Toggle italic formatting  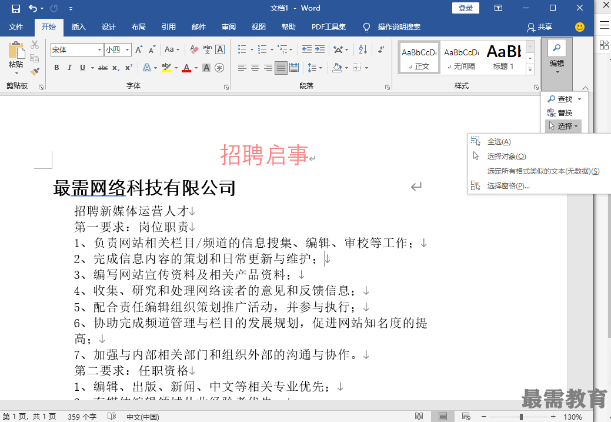point(69,68)
